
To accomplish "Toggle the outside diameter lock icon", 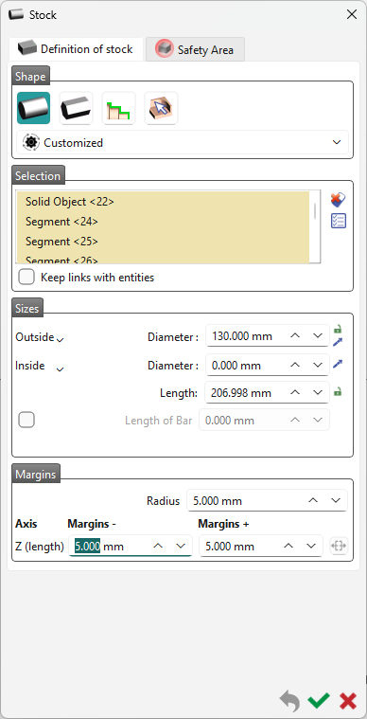I will point(338,330).
